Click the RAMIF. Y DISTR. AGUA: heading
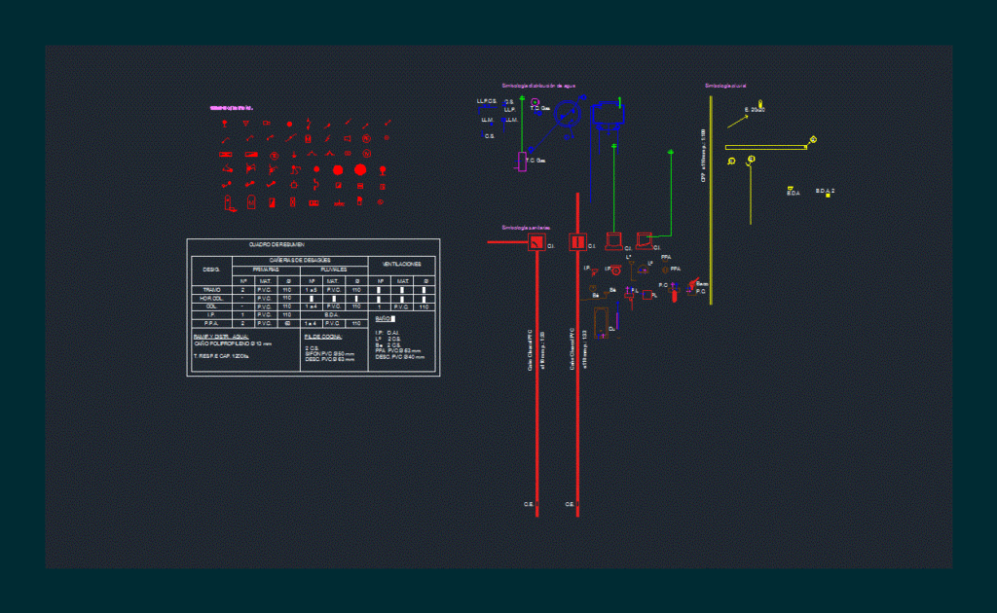Viewport: 997px width, 613px height. (221, 337)
